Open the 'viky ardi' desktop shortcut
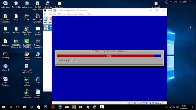 pyautogui.click(x=38, y=55)
